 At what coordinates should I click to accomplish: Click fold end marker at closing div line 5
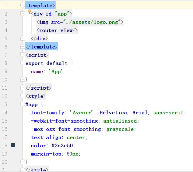click(23, 38)
